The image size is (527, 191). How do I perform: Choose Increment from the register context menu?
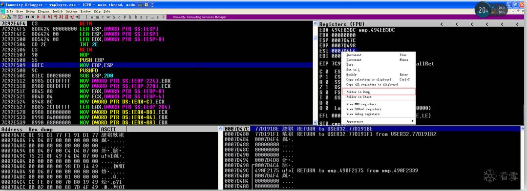click(379, 55)
